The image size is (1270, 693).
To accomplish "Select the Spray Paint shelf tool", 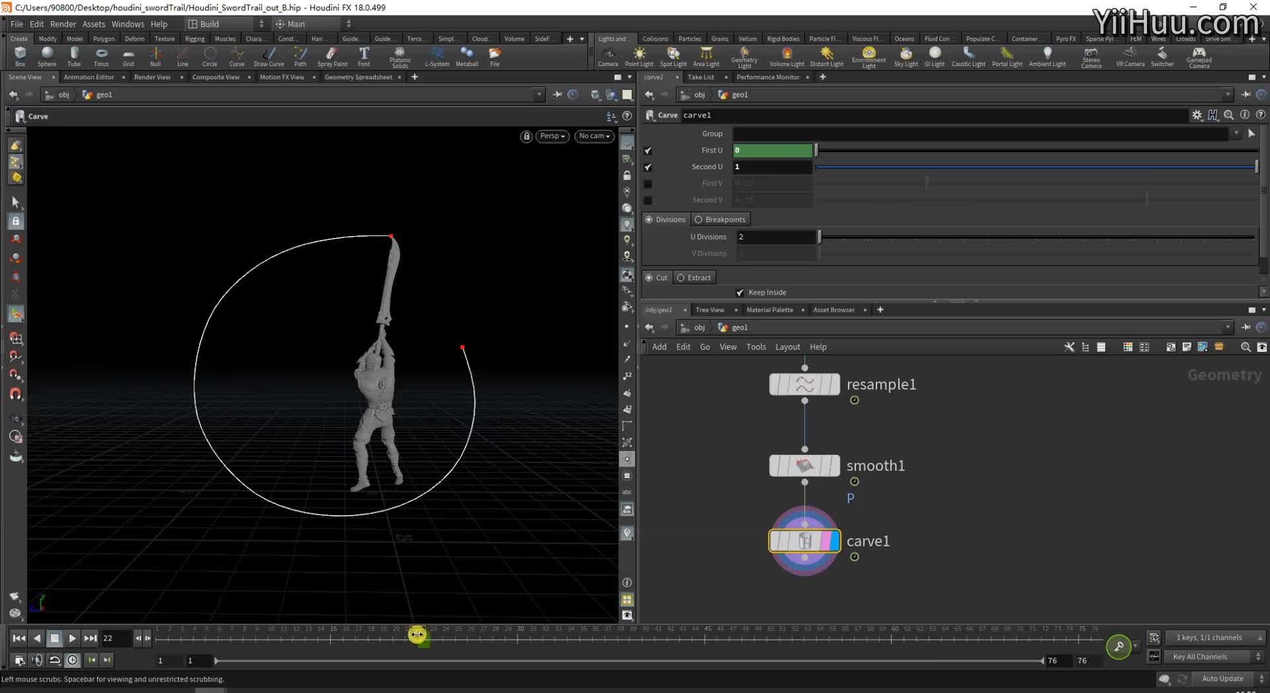I will [332, 56].
